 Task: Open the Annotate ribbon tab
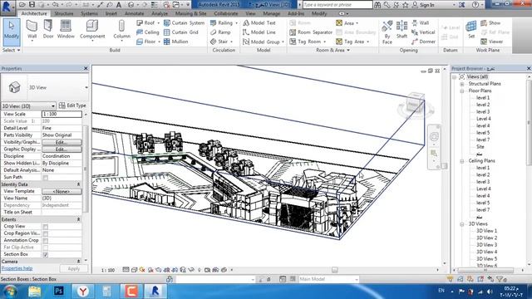[x=135, y=13]
